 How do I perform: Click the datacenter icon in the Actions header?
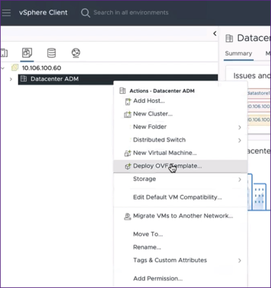coord(122,91)
